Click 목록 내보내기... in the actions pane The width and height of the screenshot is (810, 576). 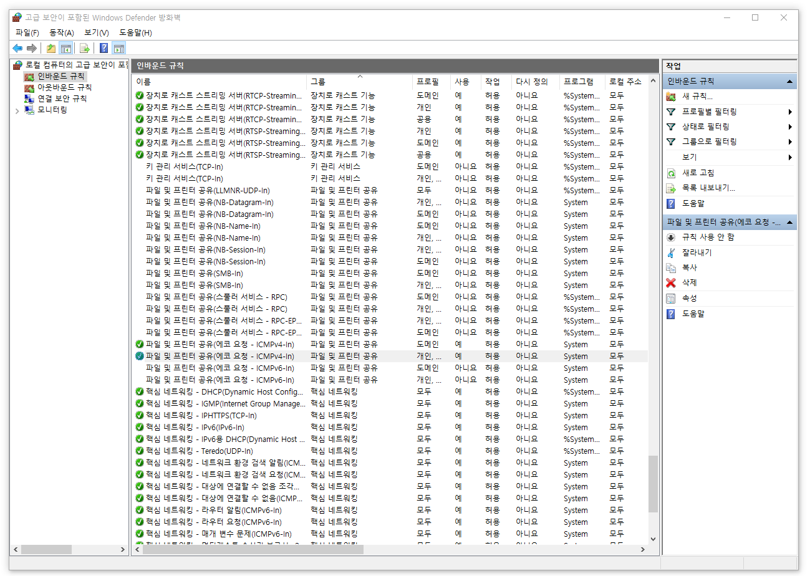(x=708, y=188)
